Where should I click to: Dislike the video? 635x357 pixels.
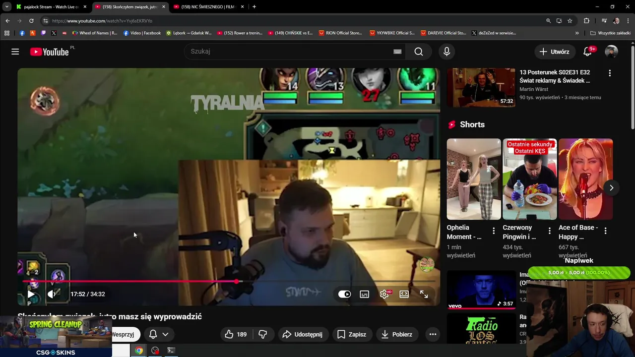coord(263,334)
